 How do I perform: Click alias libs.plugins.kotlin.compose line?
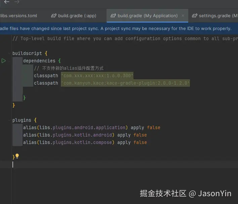pyautogui.click(x=85, y=142)
